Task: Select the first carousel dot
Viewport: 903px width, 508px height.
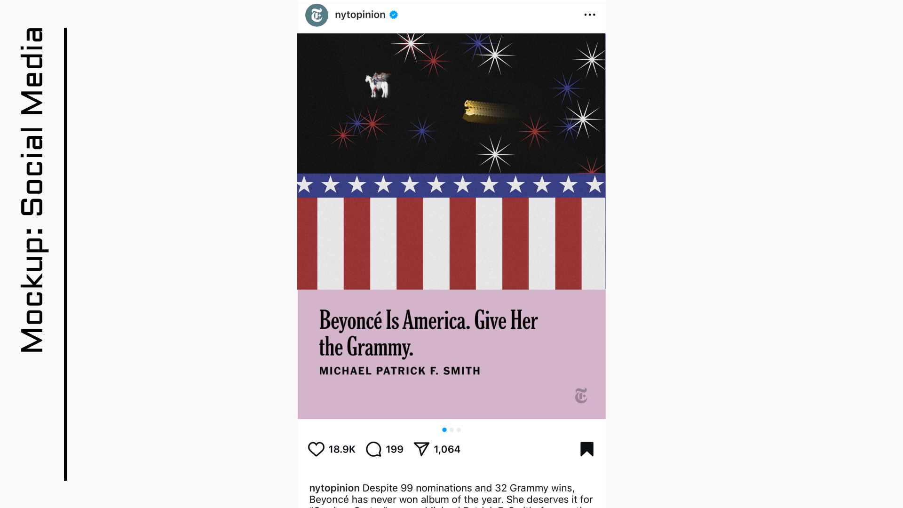Action: pyautogui.click(x=444, y=429)
